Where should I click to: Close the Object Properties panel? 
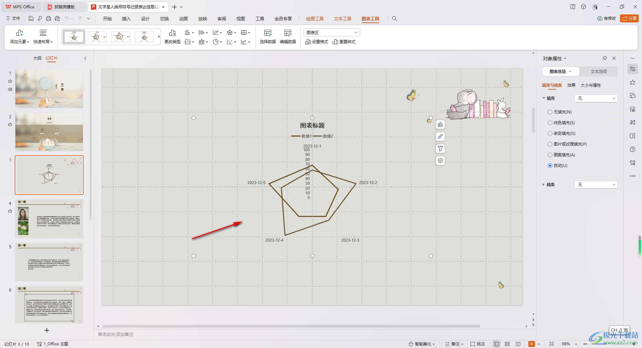click(614, 58)
